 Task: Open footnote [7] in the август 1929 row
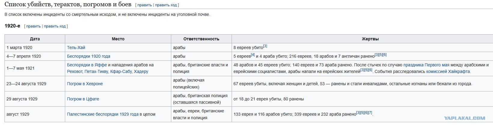pos(370,113)
